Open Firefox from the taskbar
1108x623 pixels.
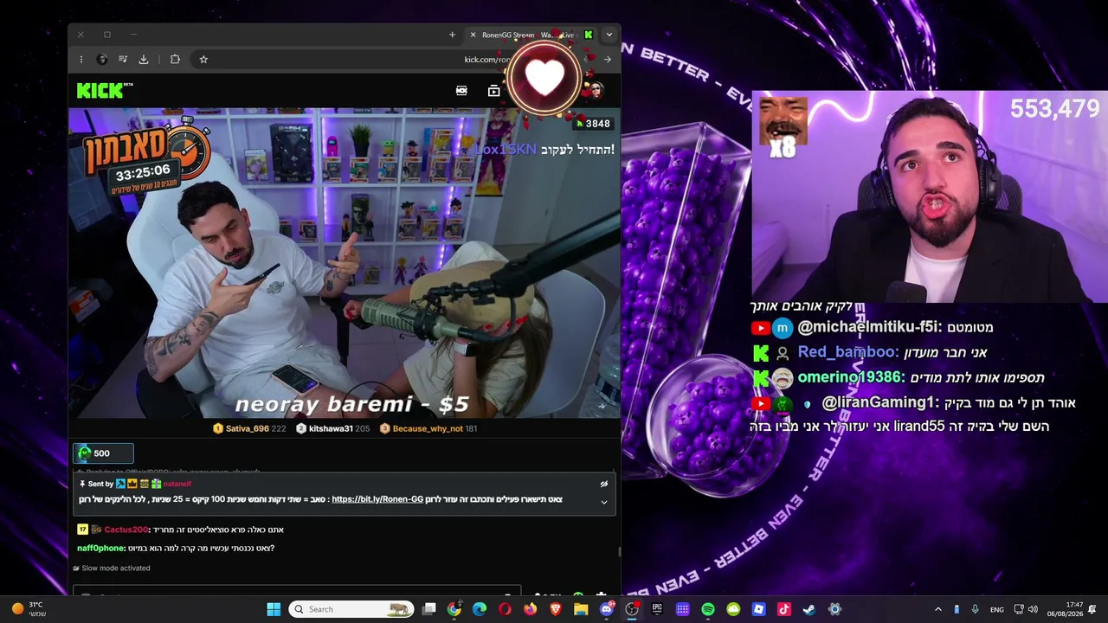pos(530,609)
